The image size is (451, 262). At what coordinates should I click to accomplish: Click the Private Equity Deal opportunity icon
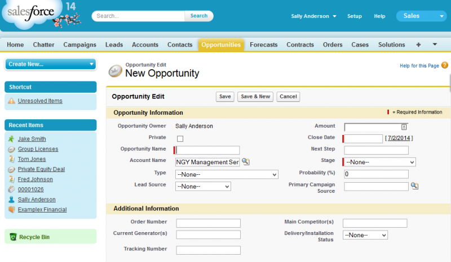tap(11, 169)
